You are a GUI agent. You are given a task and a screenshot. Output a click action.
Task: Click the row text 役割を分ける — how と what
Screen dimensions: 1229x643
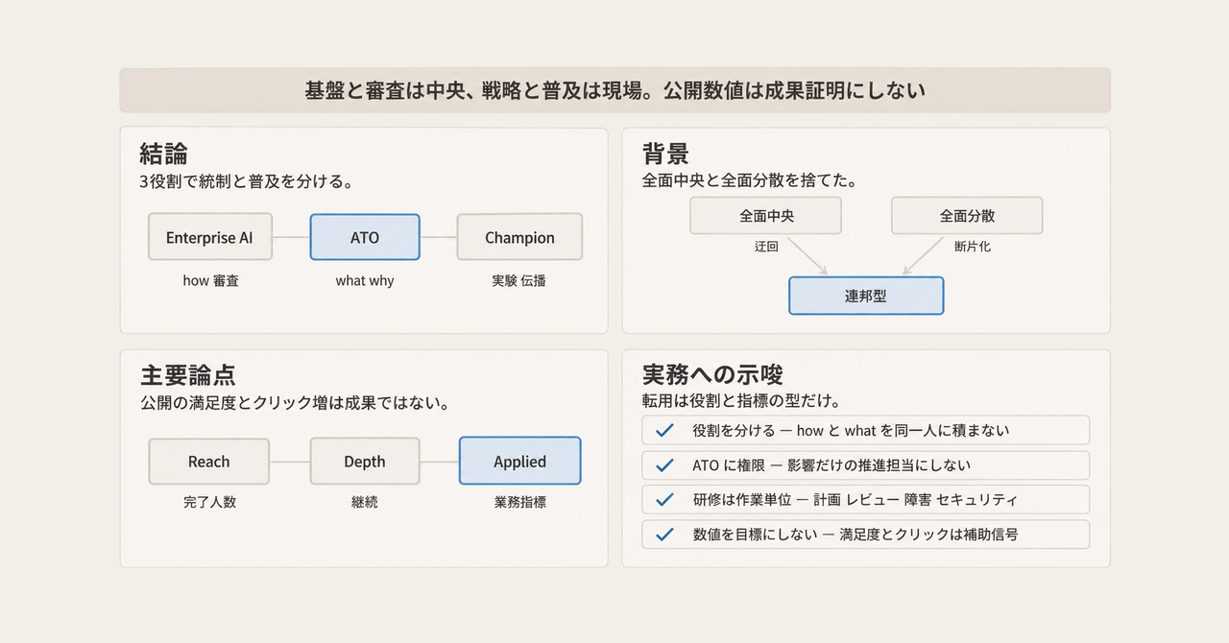pyautogui.click(x=851, y=431)
